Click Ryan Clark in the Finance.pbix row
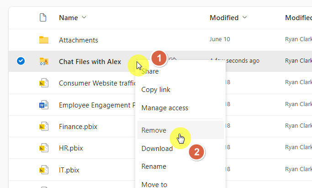This screenshot has height=188, width=312. pos(298,126)
